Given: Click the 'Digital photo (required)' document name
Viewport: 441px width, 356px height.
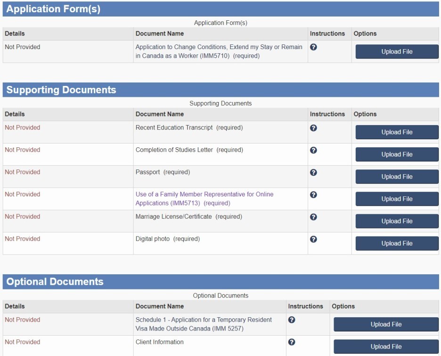Looking at the screenshot, I should point(168,239).
